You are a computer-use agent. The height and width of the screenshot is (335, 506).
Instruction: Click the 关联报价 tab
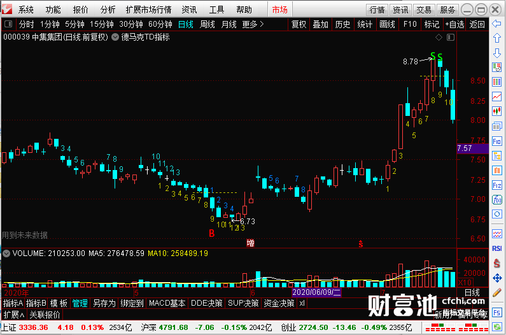45,315
